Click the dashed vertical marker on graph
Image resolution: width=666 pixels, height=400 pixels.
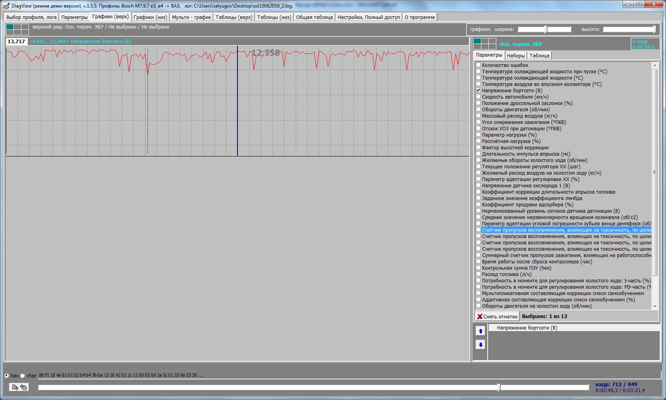(147, 101)
